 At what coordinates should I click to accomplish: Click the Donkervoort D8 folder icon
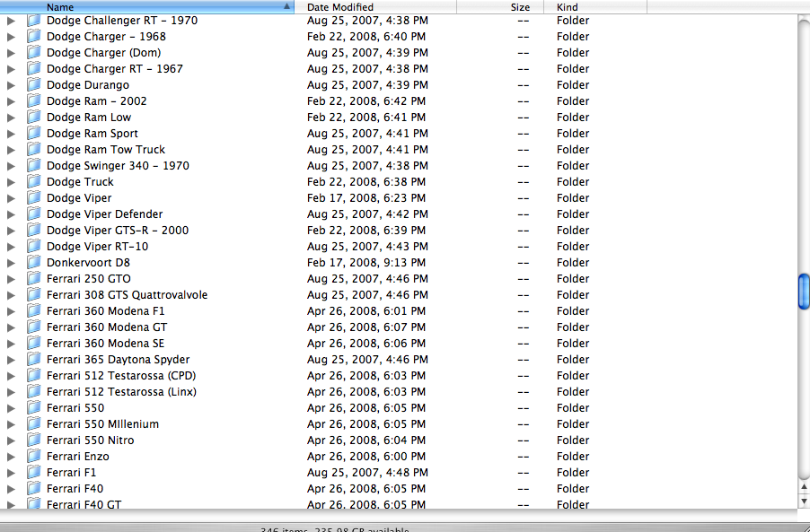point(34,263)
